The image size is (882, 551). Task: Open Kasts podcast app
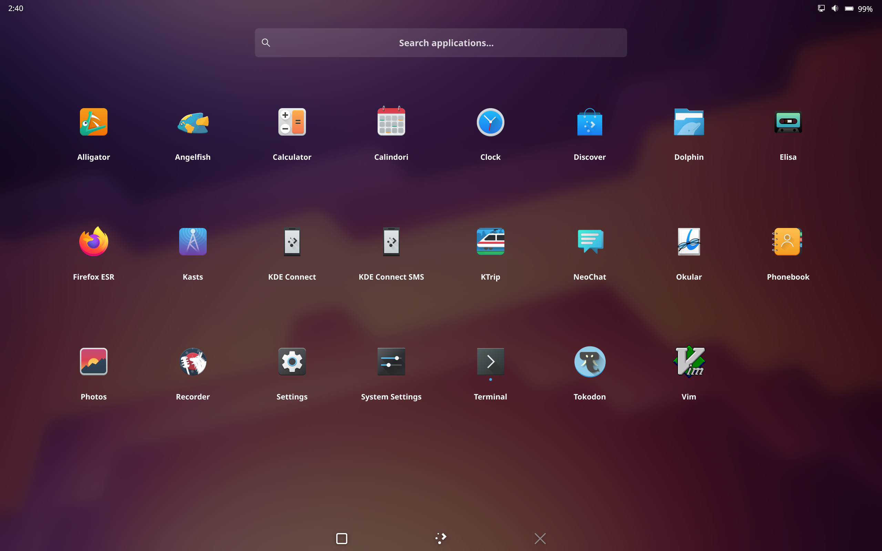[193, 242]
